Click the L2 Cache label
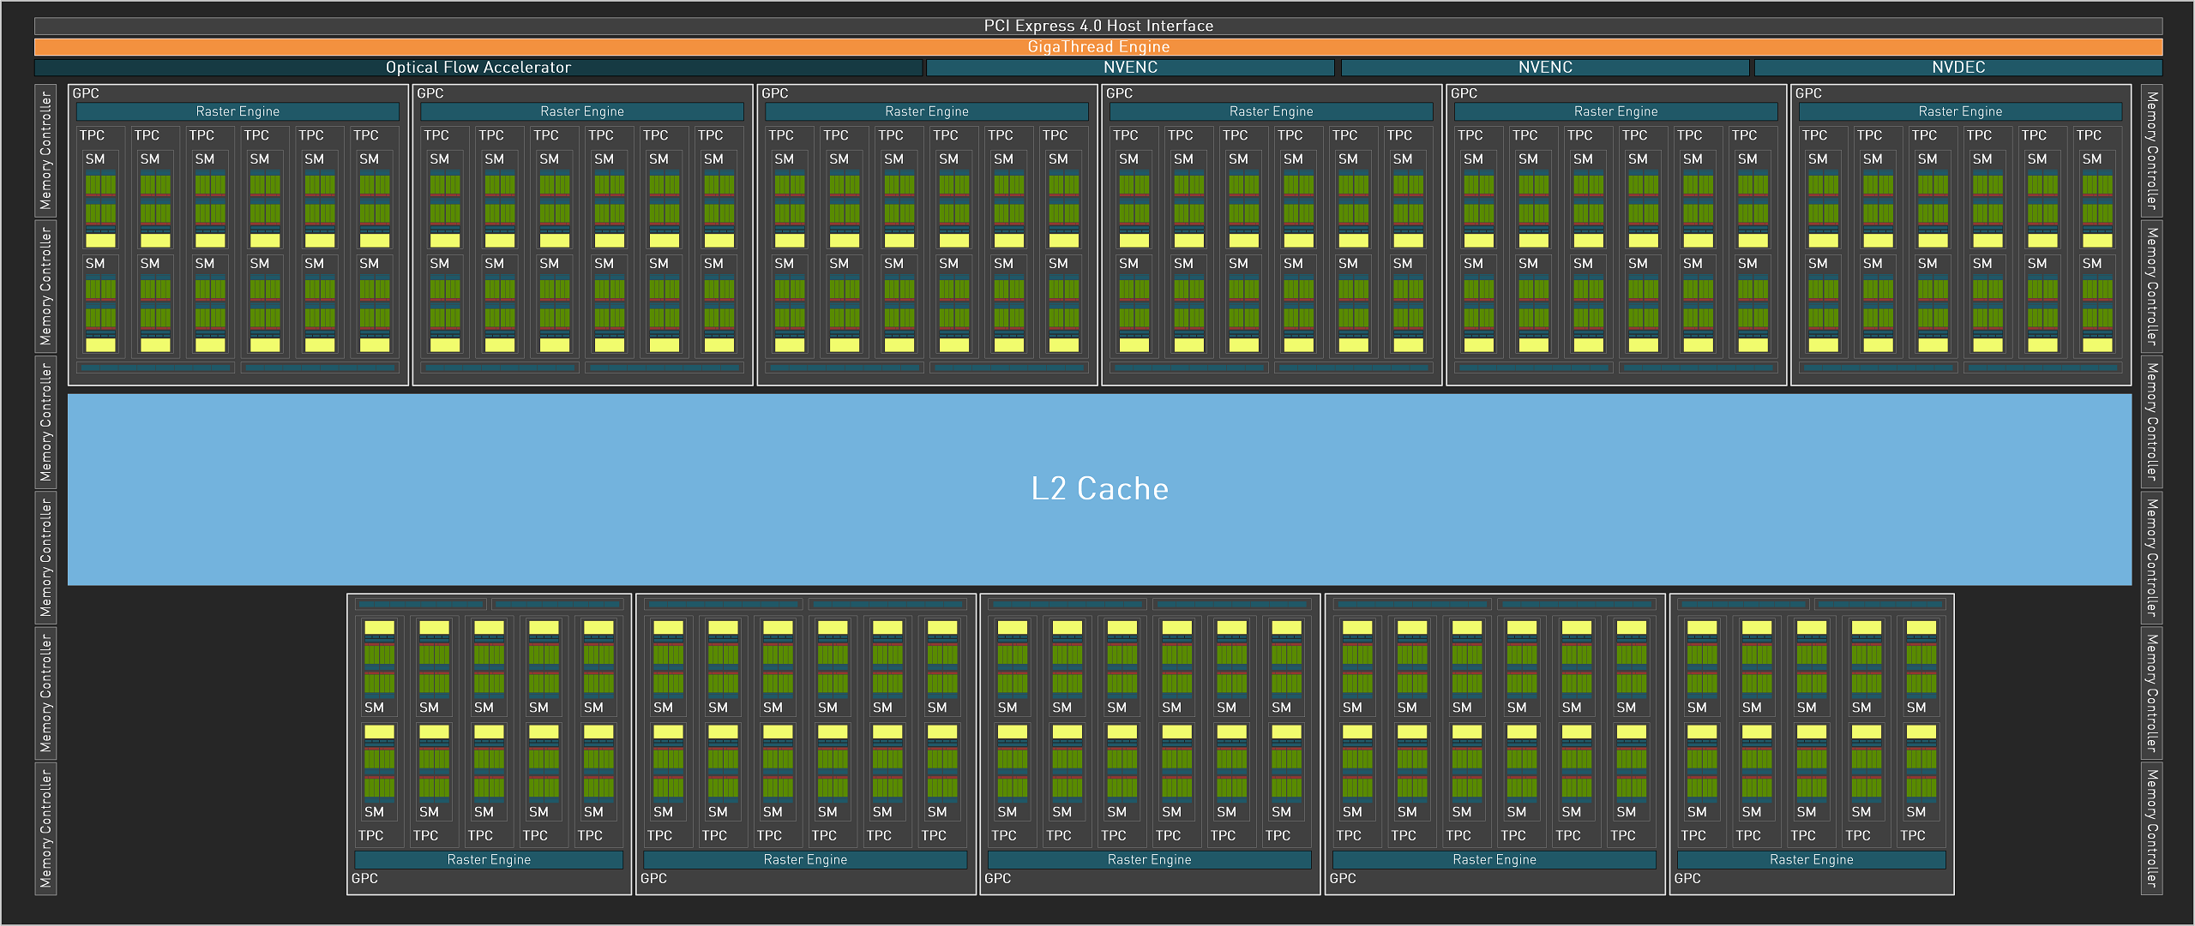The width and height of the screenshot is (2195, 926). (1099, 488)
